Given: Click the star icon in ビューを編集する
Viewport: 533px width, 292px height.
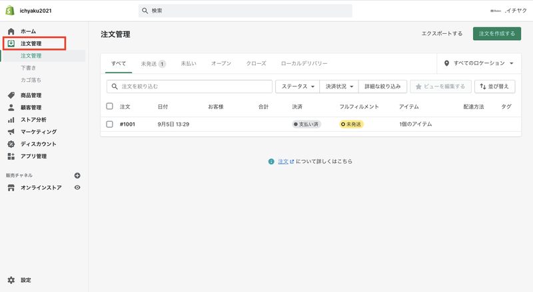Looking at the screenshot, I should click(x=418, y=86).
